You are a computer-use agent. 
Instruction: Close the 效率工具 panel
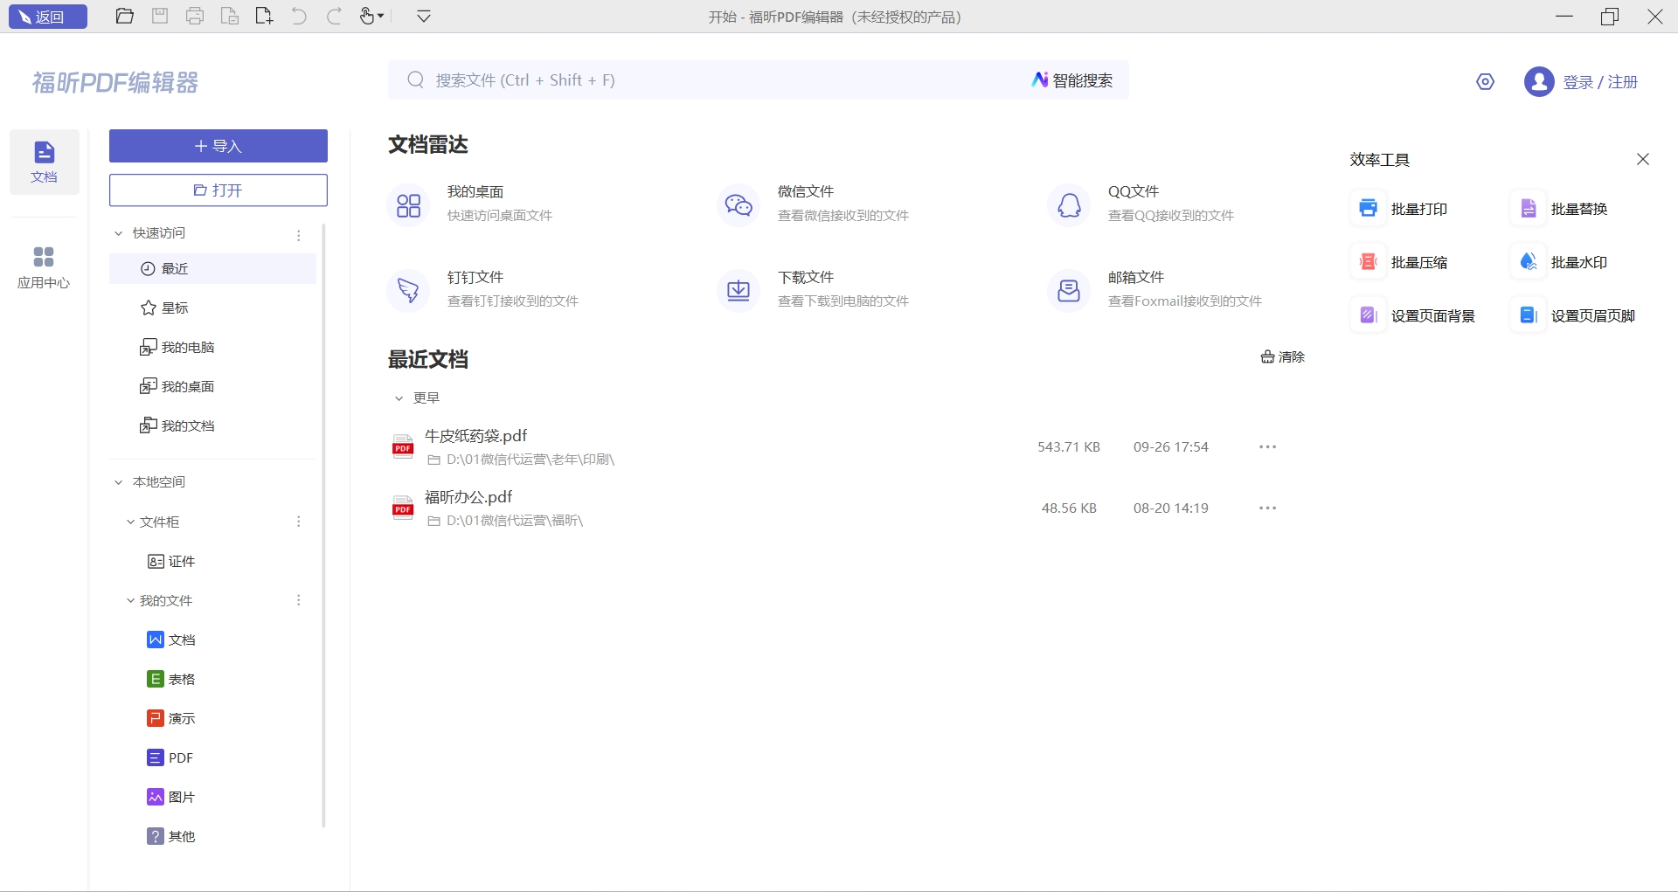1643,159
